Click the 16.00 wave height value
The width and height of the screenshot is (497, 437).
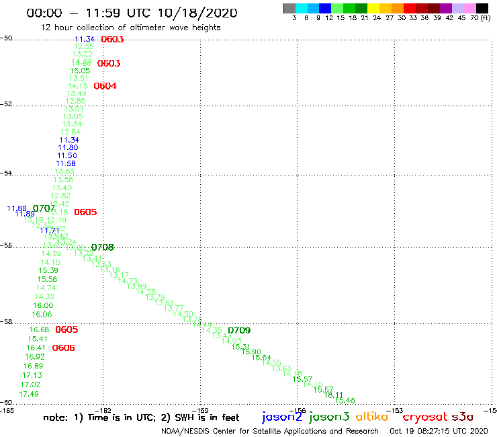43,306
